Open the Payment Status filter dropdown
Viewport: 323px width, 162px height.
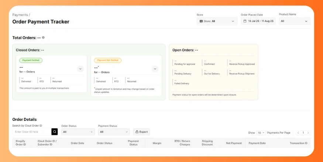tap(114, 132)
